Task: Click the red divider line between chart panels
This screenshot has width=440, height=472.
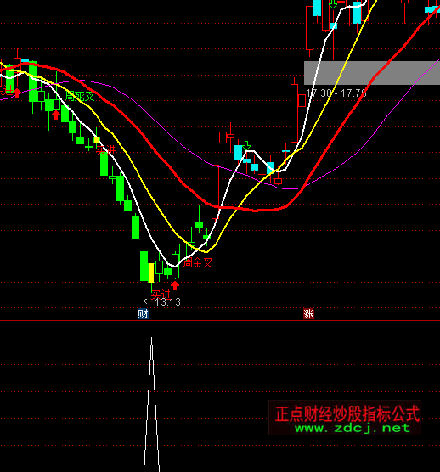Action: coord(220,321)
